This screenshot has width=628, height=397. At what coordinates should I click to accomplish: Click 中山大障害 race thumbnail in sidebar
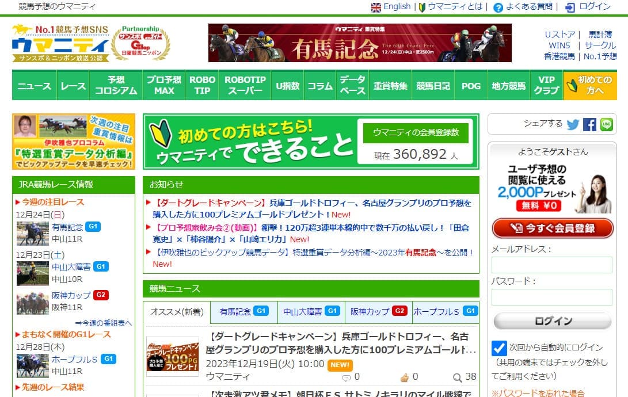(33, 273)
